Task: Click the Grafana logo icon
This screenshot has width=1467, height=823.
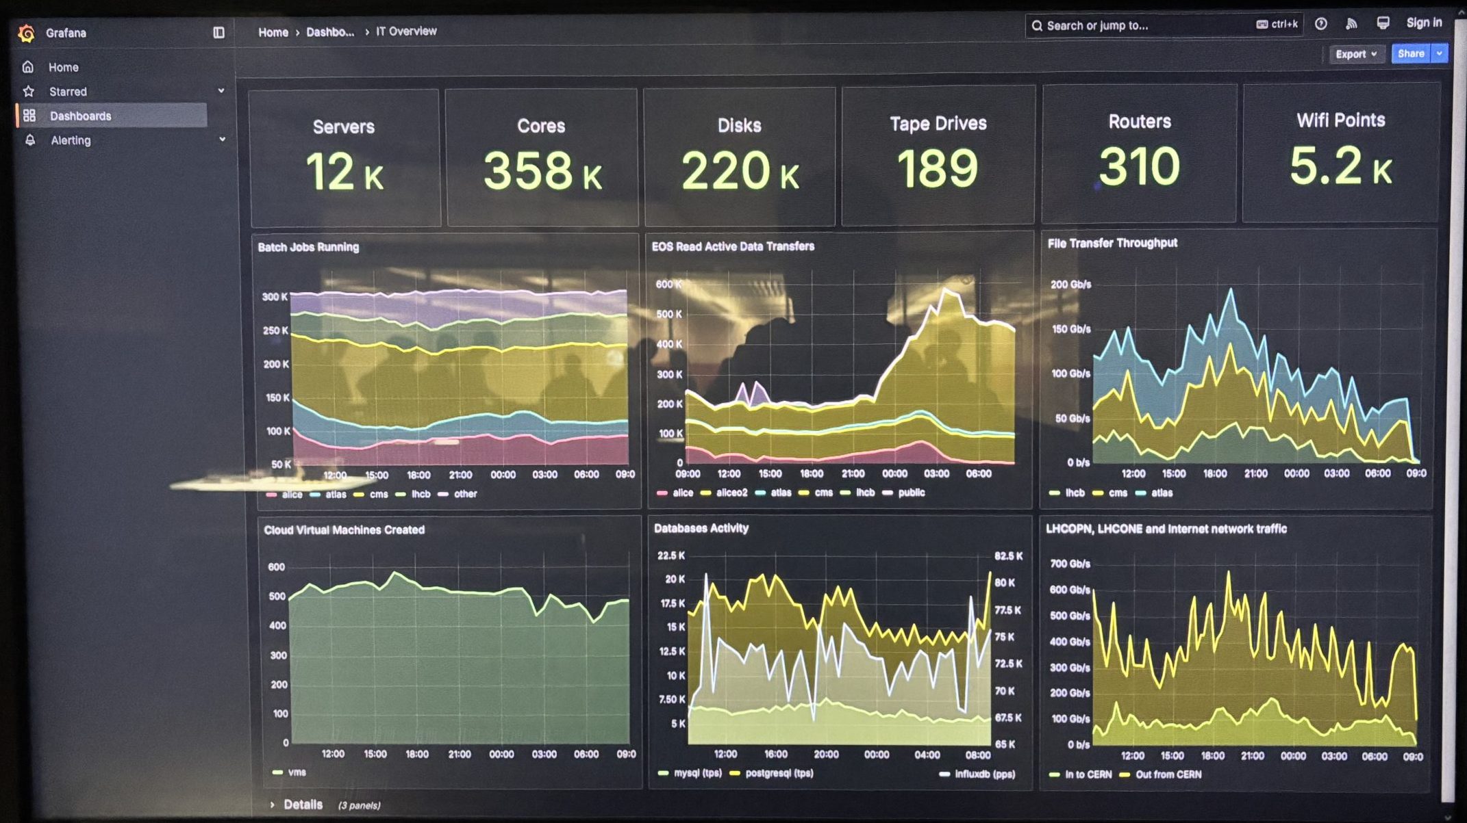Action: [27, 33]
